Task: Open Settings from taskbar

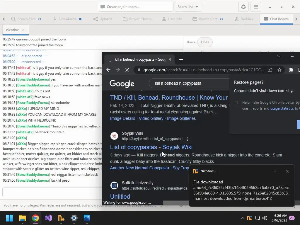Action: (x=74, y=218)
